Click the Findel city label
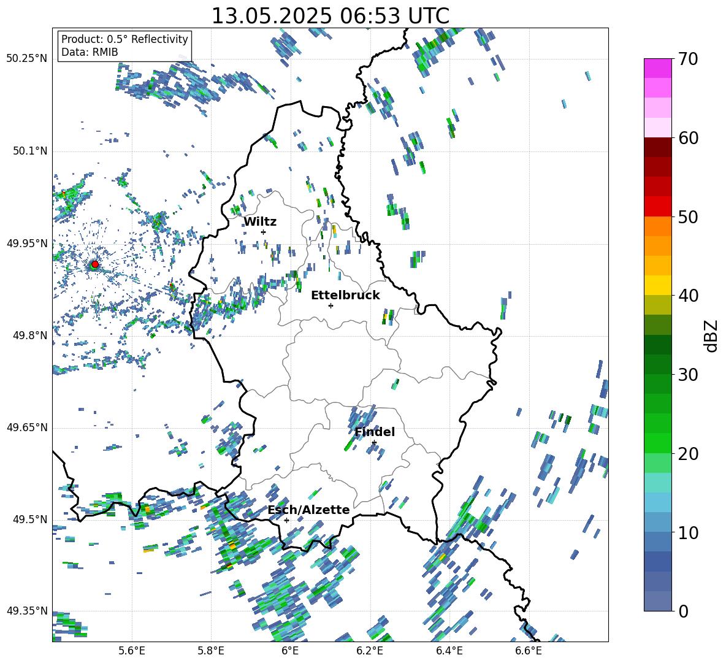Screen dimensions: 726x663 pyautogui.click(x=375, y=432)
